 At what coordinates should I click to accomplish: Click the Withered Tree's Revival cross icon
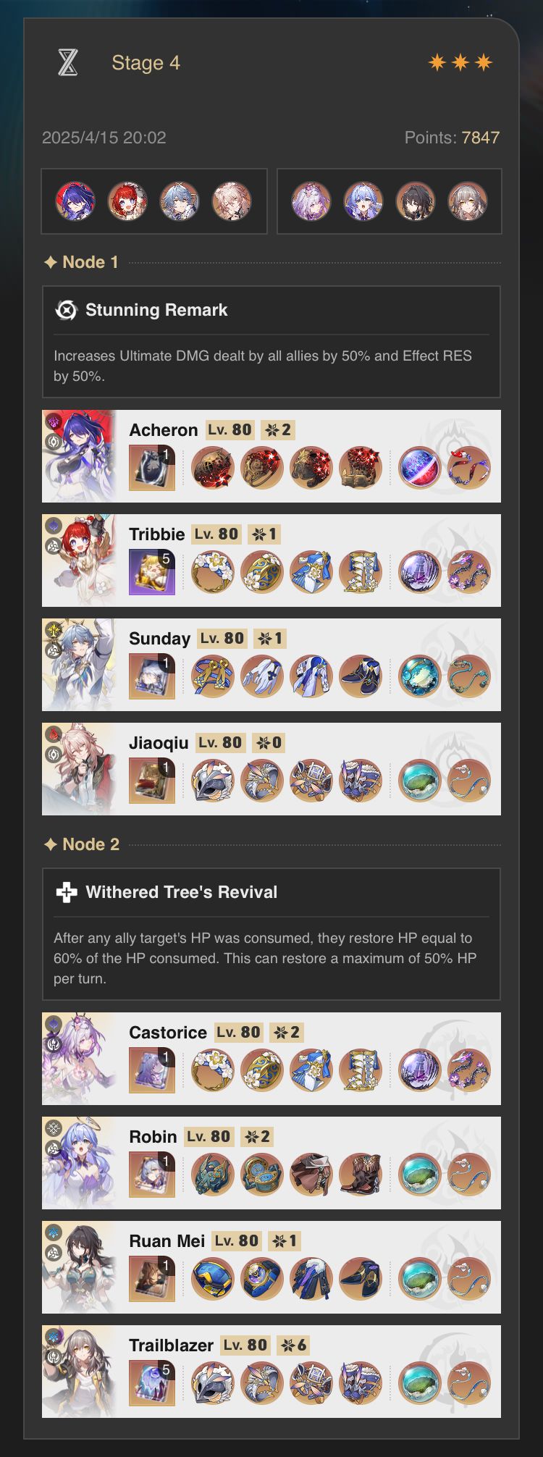66,892
